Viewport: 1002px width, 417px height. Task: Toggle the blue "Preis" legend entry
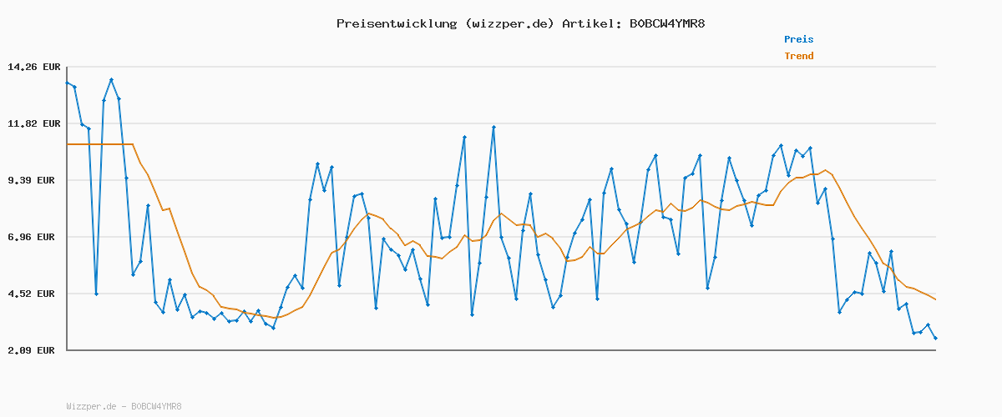point(798,39)
